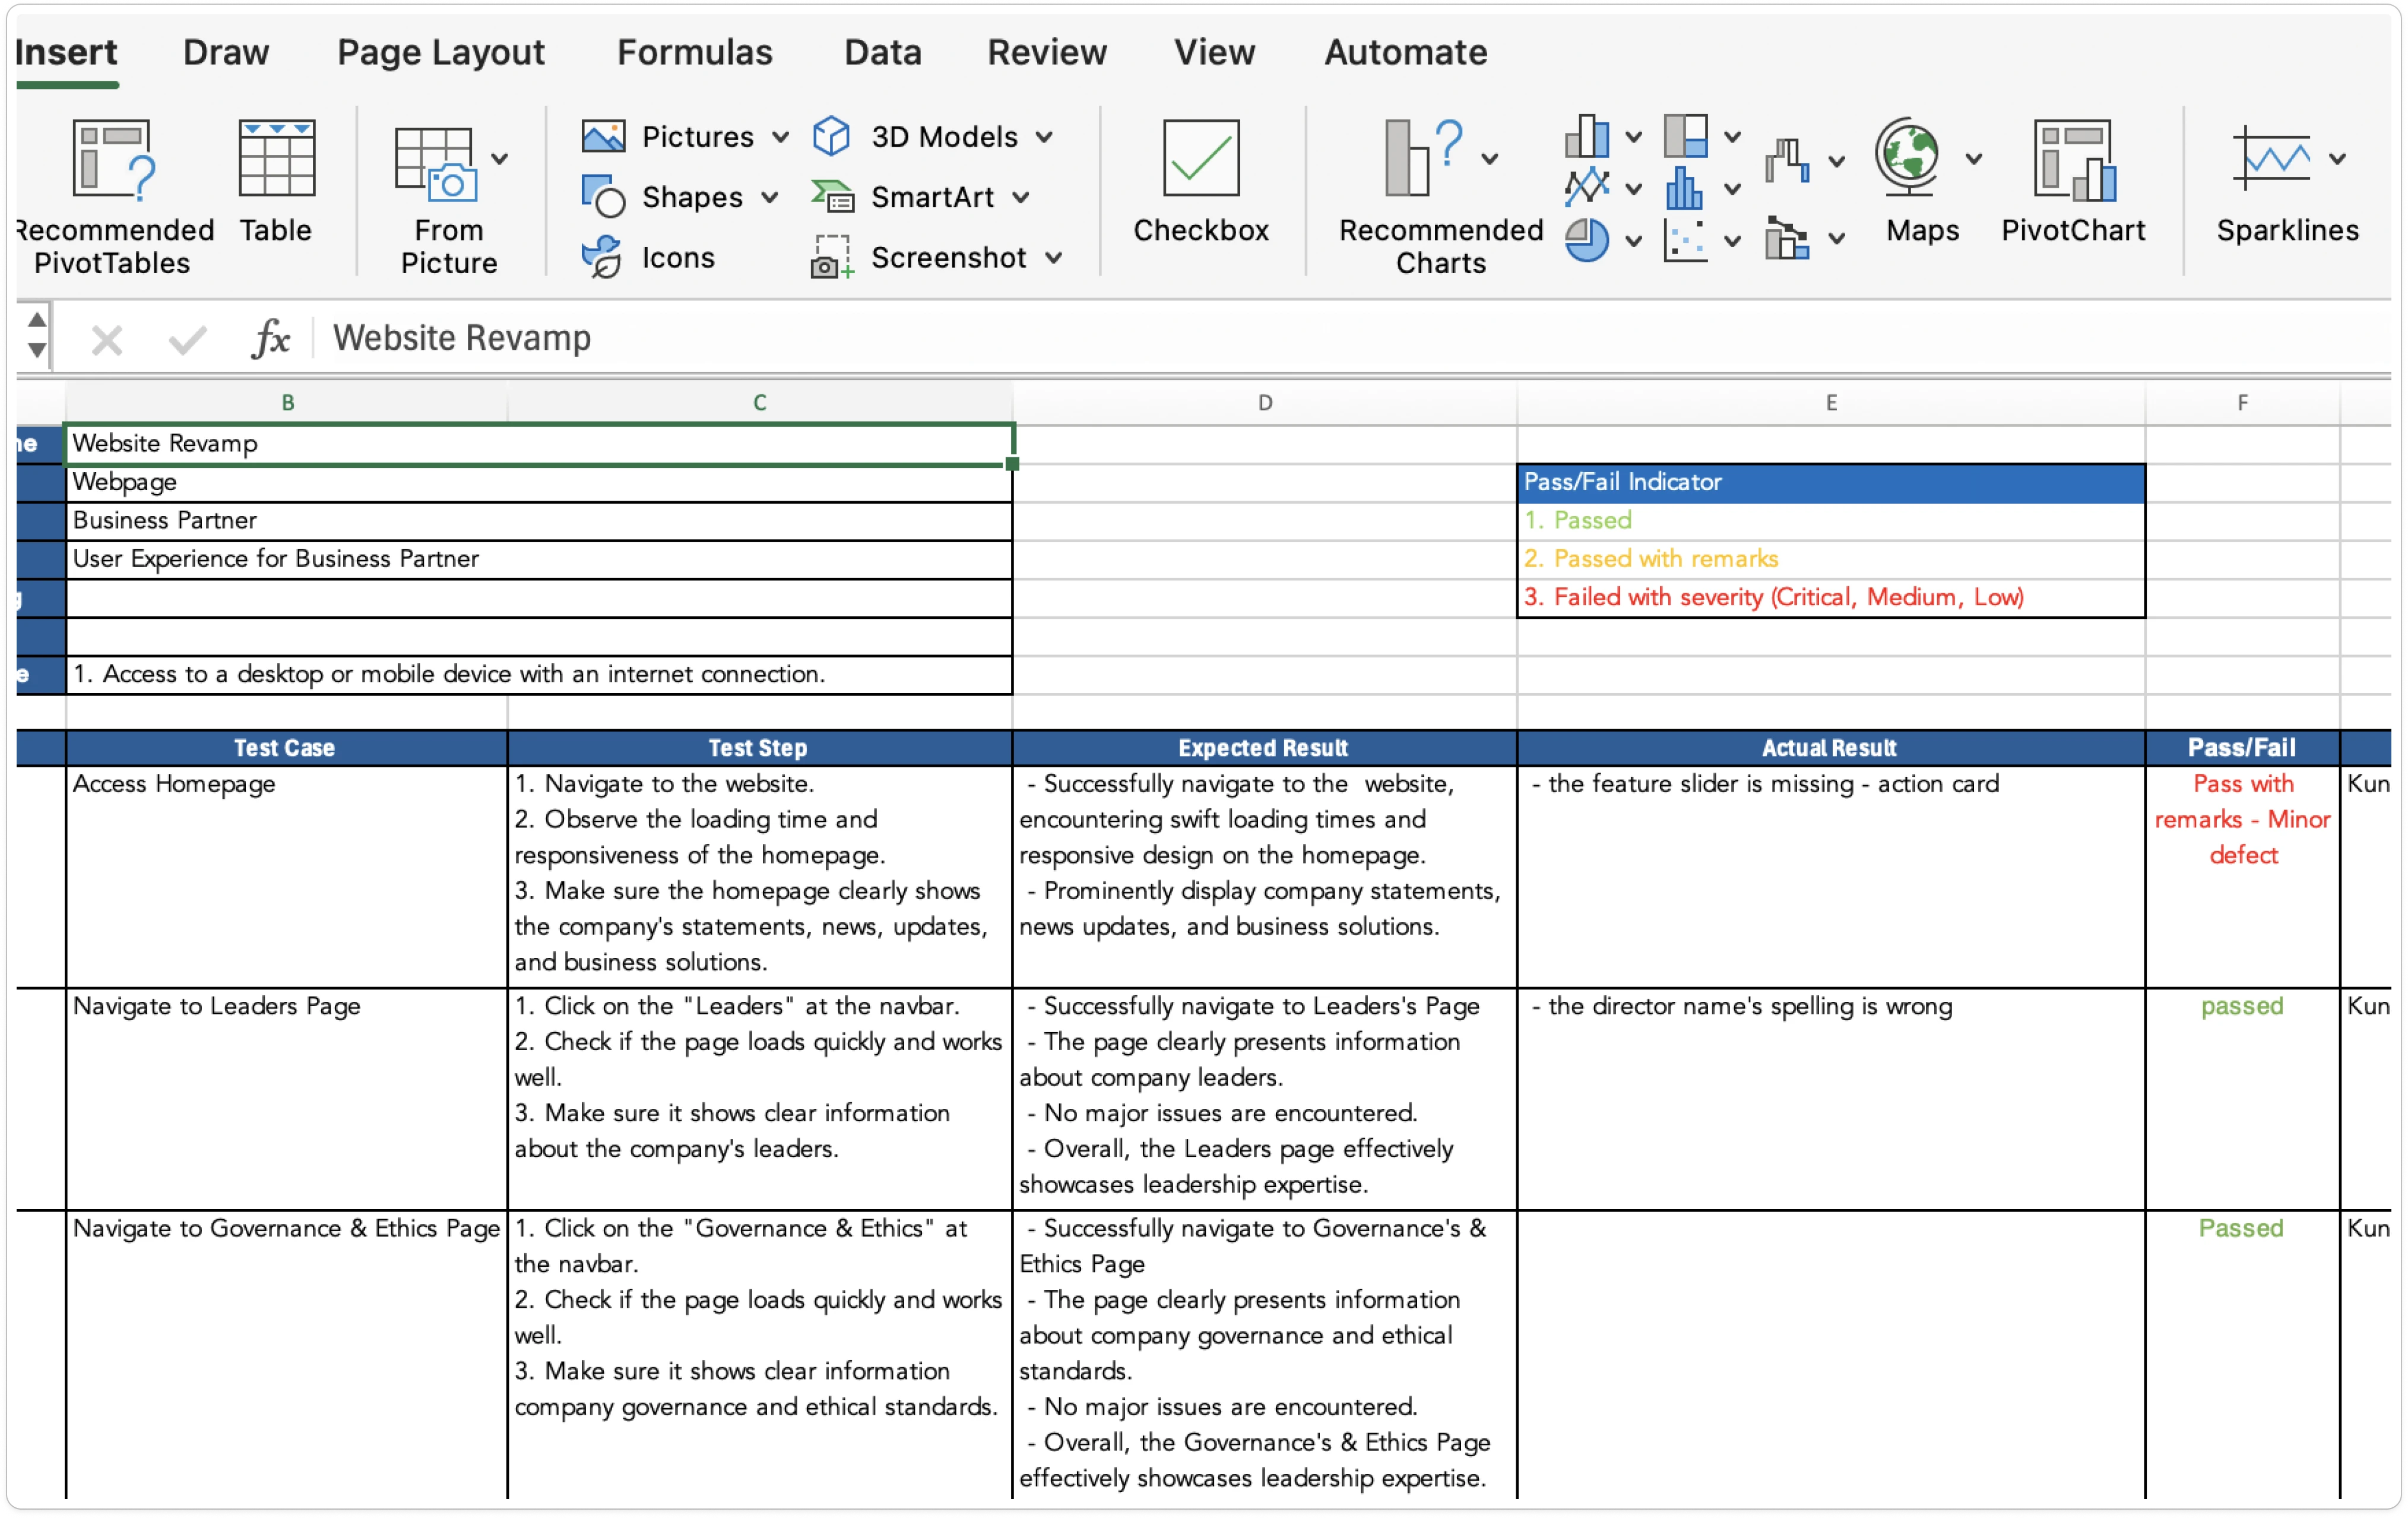Insert a line or area chart
The image size is (2408, 1518).
tap(1587, 186)
